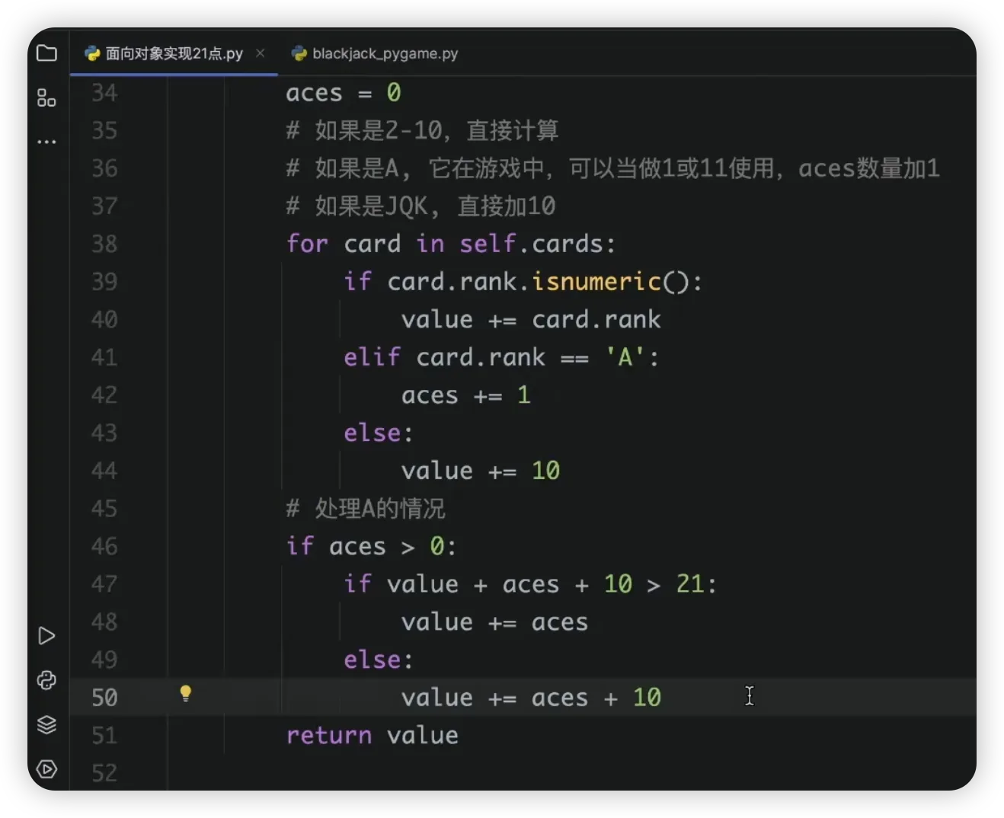The height and width of the screenshot is (818, 1004).
Task: Click the "elif card.rank == 'A':" line
Action: (501, 357)
